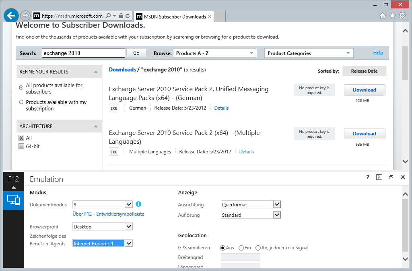Collapse the Refine Your Results section

pos(96,71)
